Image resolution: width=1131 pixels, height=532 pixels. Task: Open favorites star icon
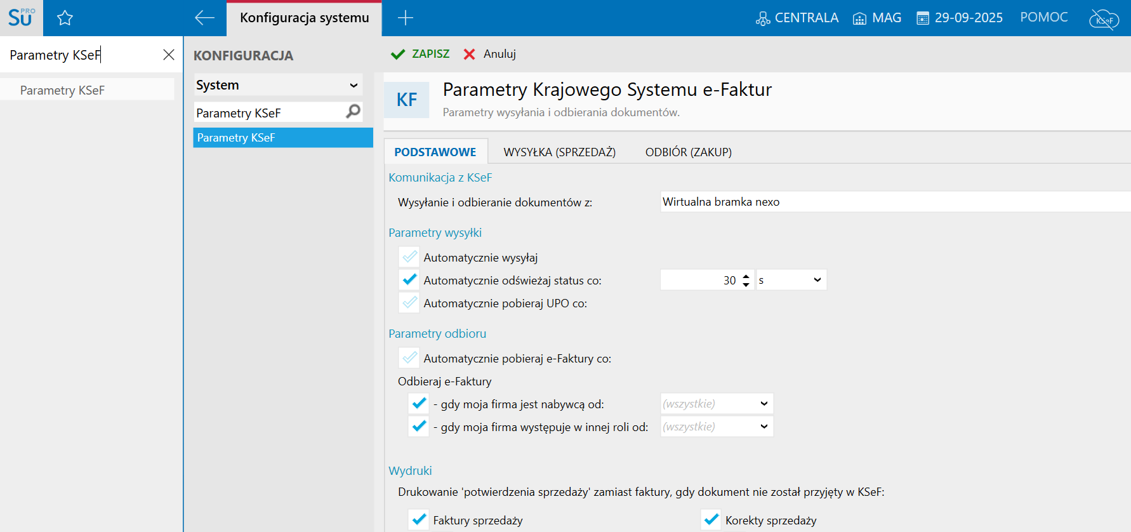click(65, 18)
